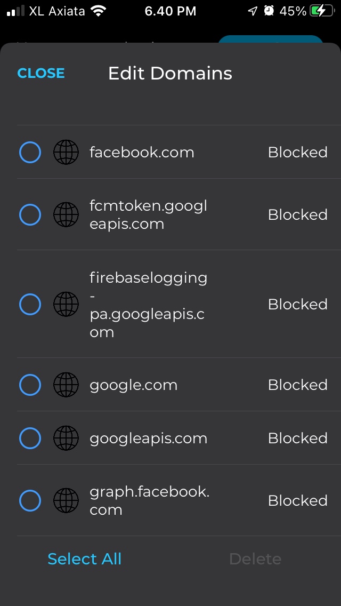Tap the Delete button
Screen dimensions: 341x606
(x=255, y=559)
